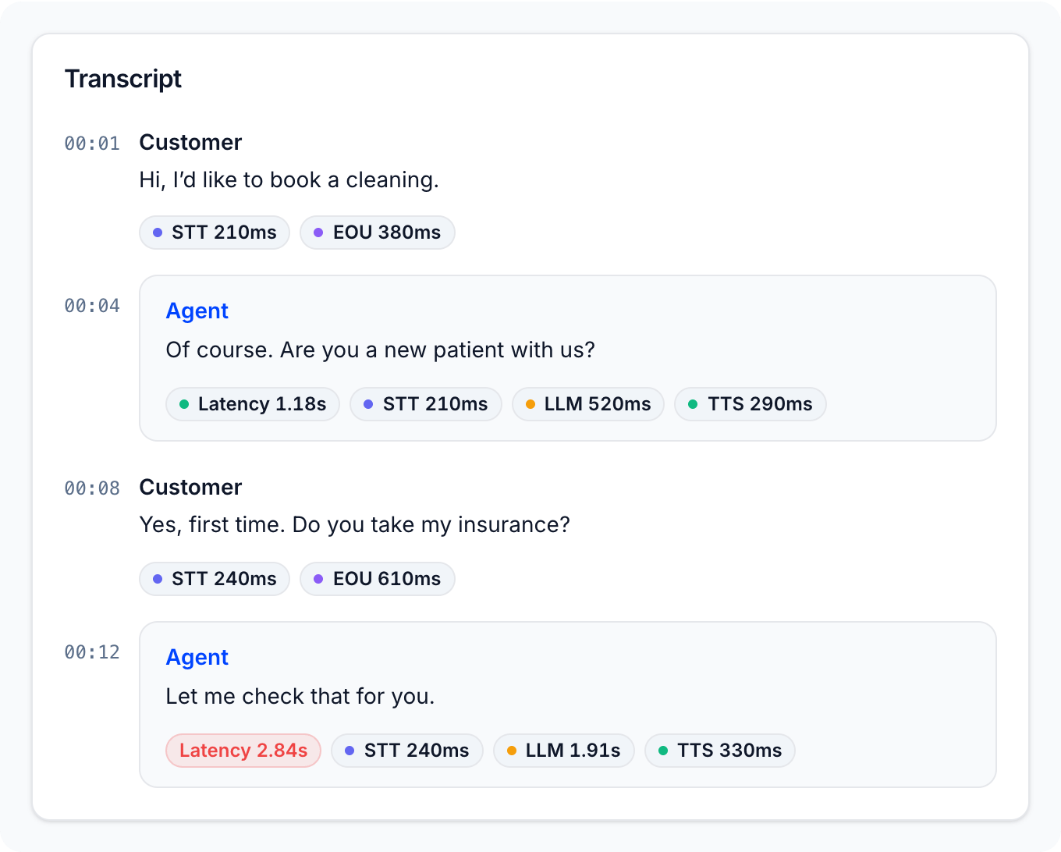Click the EOU 610ms badge

coord(378,579)
